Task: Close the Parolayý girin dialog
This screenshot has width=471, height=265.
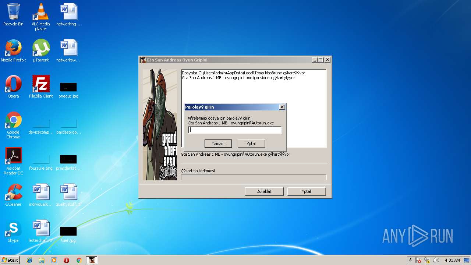Action: tap(282, 107)
